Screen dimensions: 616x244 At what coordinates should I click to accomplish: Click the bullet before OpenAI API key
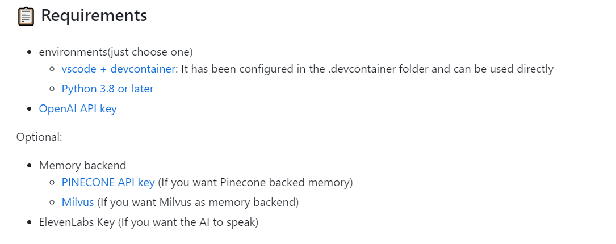(x=30, y=109)
